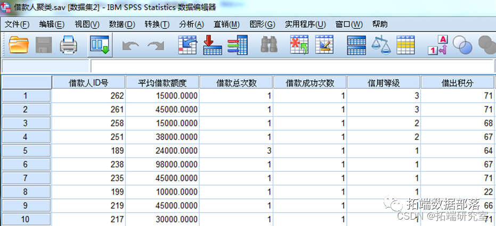The height and width of the screenshot is (226, 496).
Task: Click cell value 98000.0000
Action: click(162, 164)
